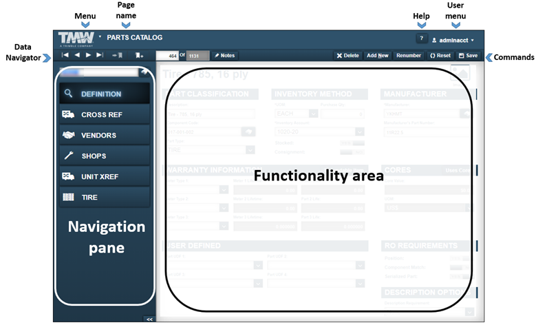Click the TMW logo
Viewport: 536px width, 325px height.
coord(76,39)
